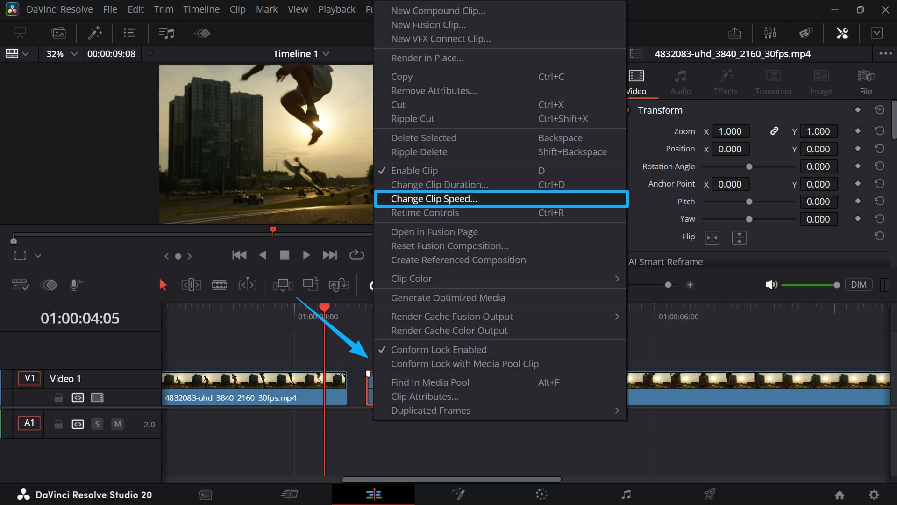Open the Fairlight audio page
The image size is (897, 505).
626,494
